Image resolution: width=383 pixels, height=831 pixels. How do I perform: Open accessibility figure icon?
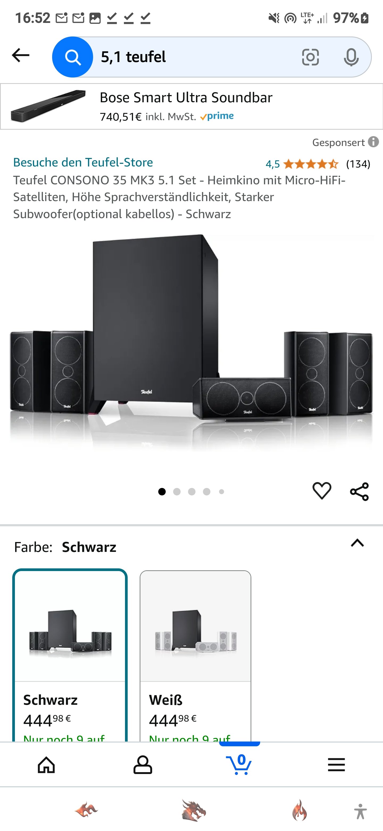pyautogui.click(x=360, y=811)
